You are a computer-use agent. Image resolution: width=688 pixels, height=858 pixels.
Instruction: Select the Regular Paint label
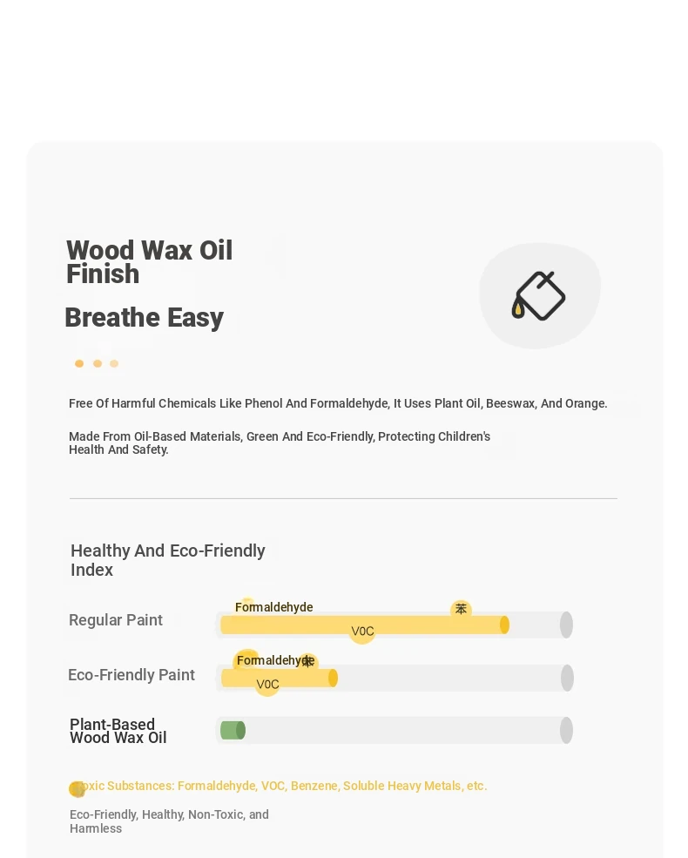click(x=116, y=620)
